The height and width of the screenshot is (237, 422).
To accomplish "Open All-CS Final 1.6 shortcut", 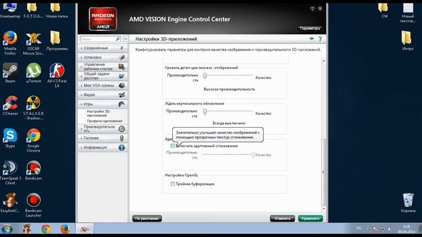I will pyautogui.click(x=57, y=75).
